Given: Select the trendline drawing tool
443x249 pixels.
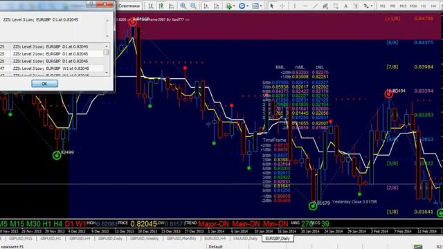Looking at the screenshot, I should click(x=316, y=6).
